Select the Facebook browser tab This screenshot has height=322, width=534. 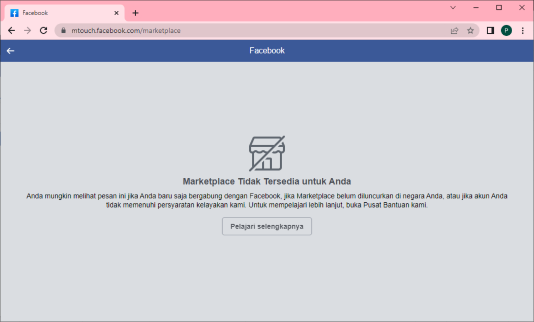pos(57,12)
